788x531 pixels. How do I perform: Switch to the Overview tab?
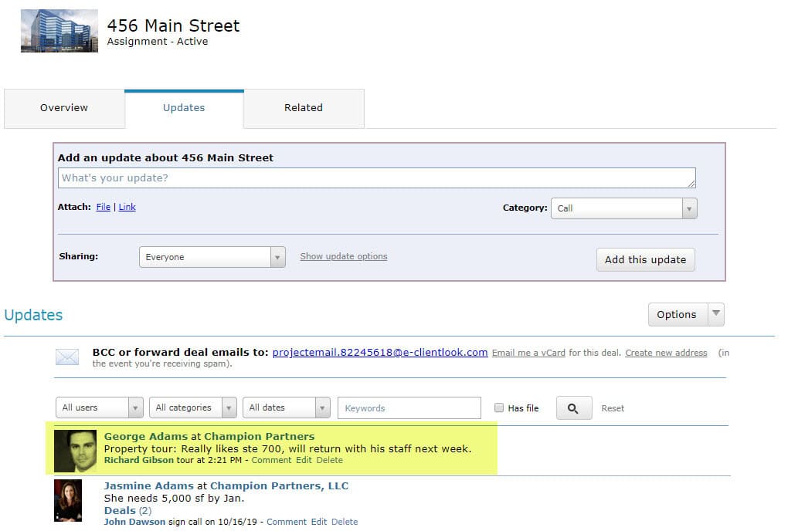(64, 108)
